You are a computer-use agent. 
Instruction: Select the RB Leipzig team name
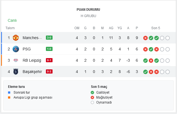(x=32, y=60)
